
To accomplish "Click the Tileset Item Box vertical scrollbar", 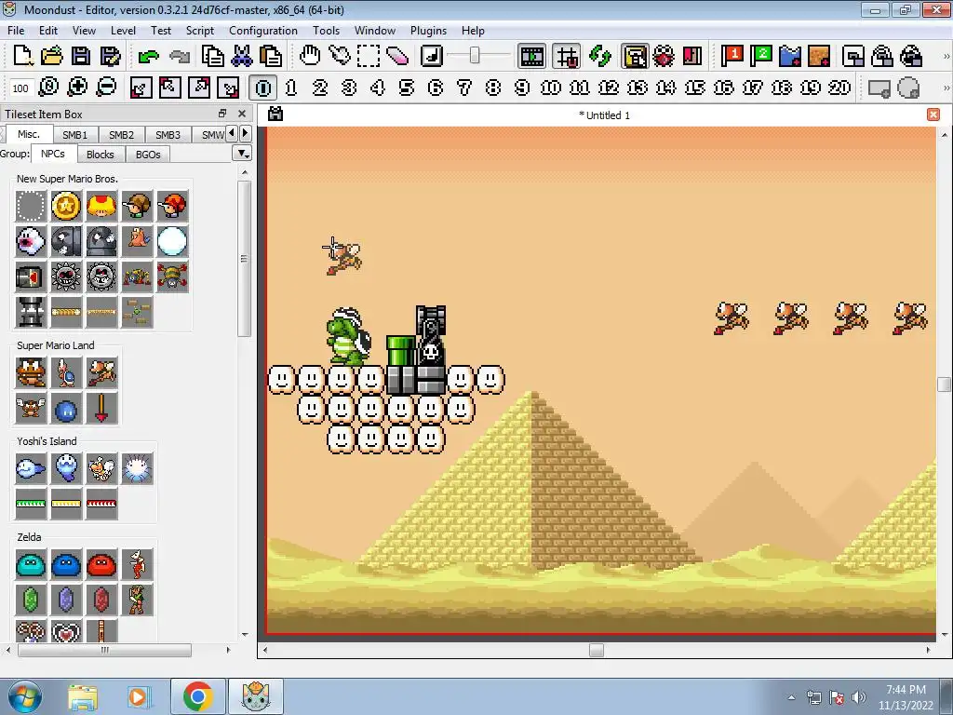I will pos(245,259).
